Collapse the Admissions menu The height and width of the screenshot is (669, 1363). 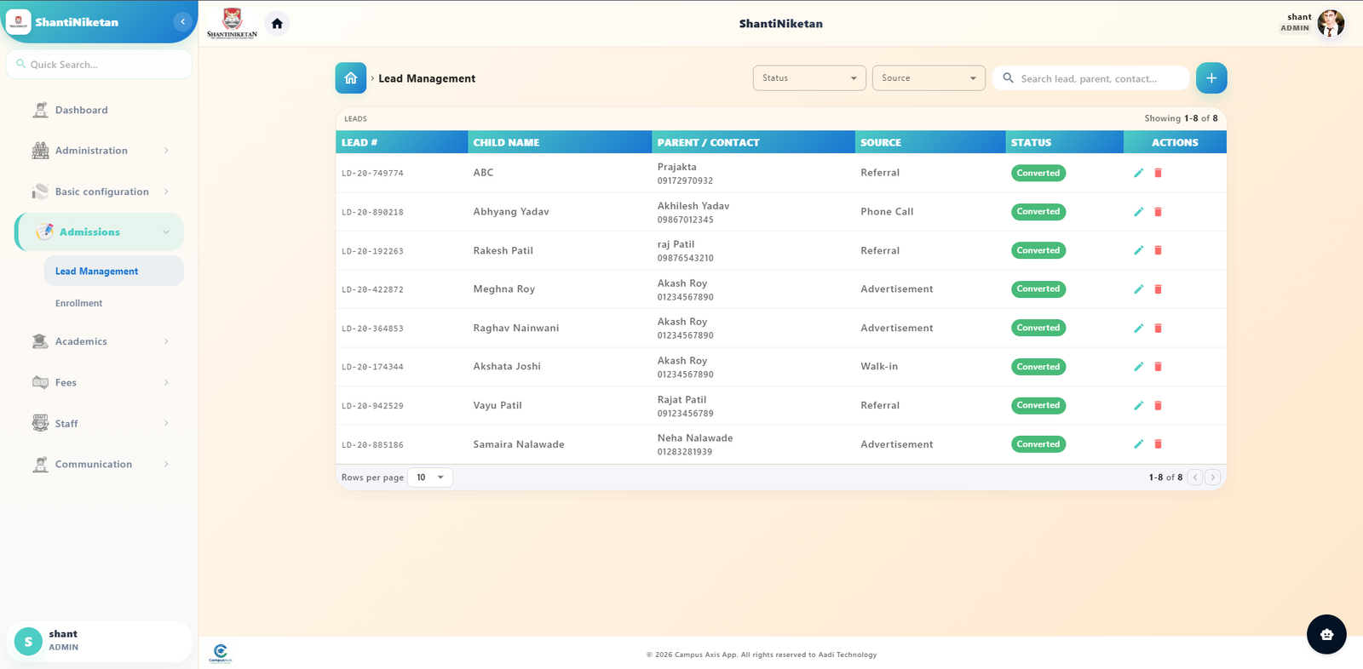point(100,232)
